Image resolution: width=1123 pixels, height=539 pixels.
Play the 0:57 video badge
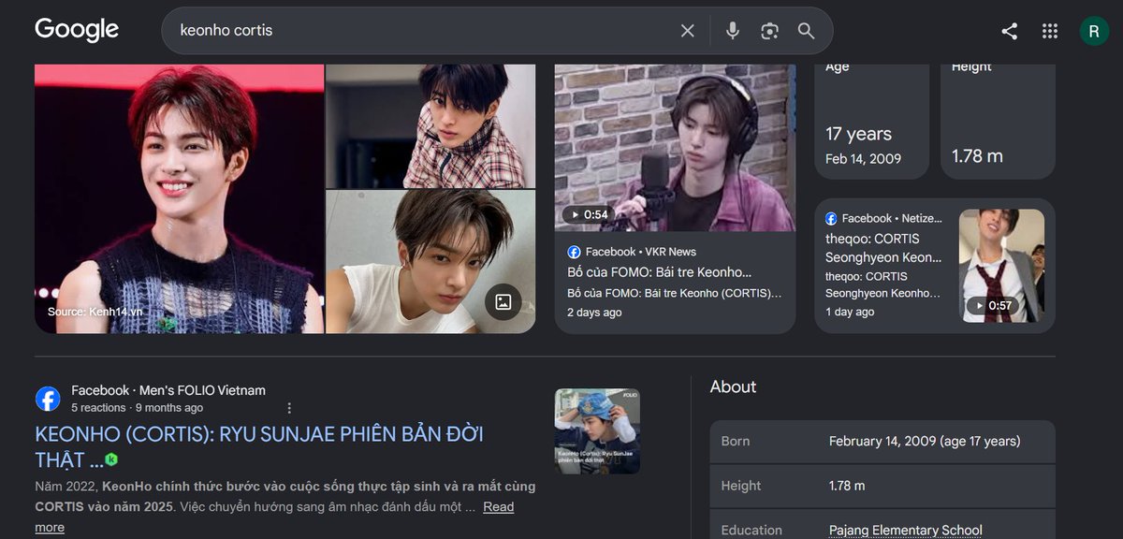click(993, 305)
